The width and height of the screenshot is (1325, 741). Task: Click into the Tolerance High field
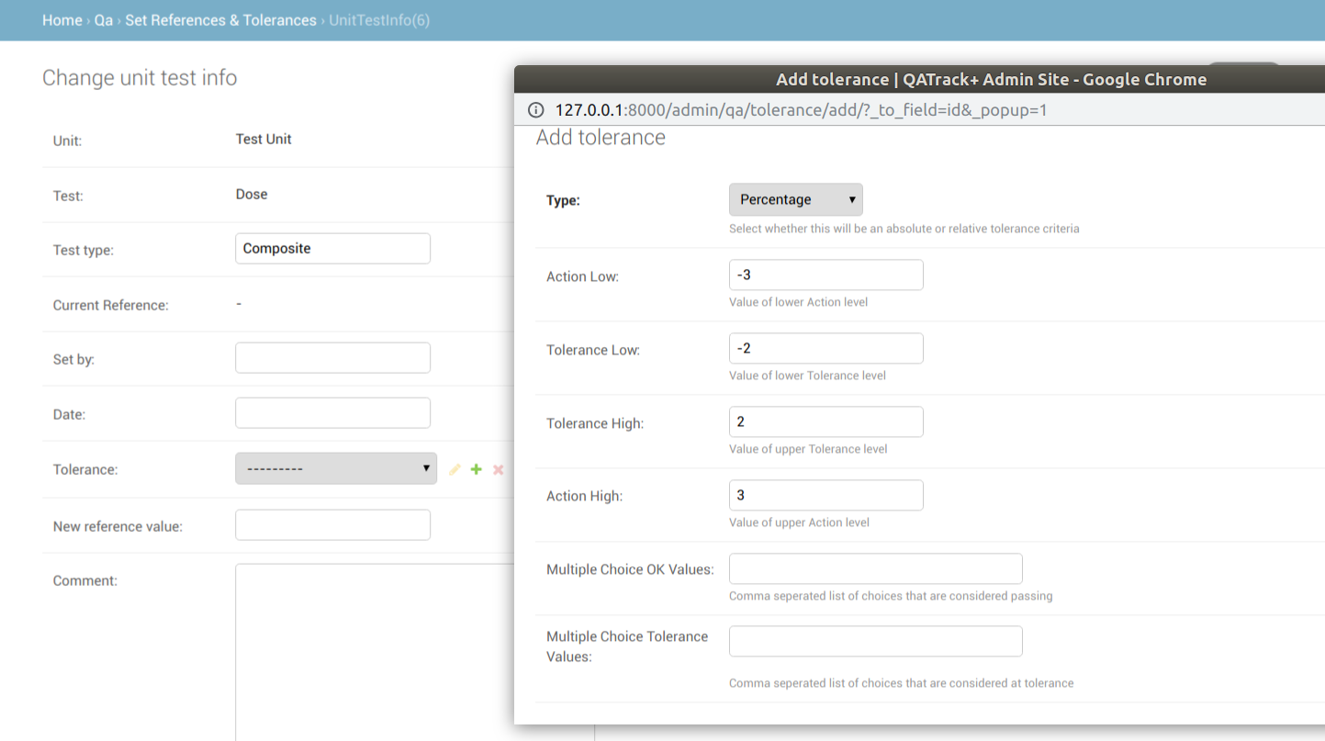tap(826, 421)
